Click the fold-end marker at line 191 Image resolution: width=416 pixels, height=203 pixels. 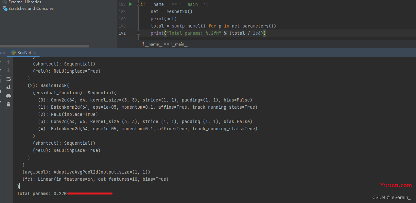point(138,33)
